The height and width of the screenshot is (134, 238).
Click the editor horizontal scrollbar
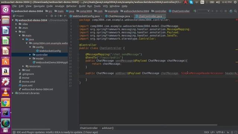[148, 125]
